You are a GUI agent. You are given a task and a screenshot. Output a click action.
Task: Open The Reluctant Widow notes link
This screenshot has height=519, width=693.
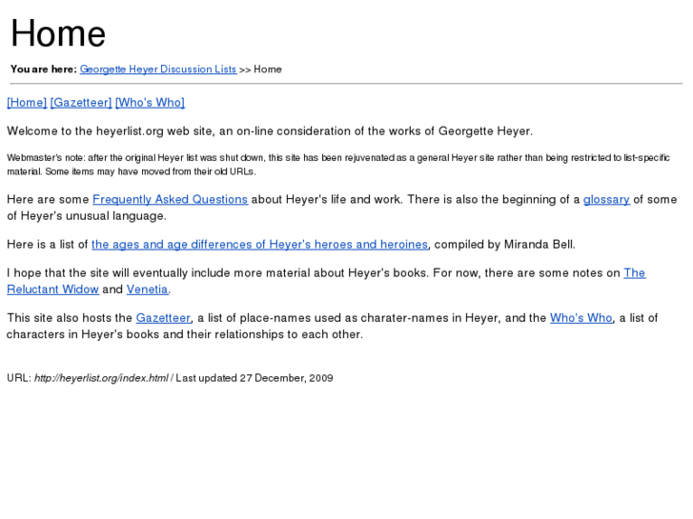(x=635, y=273)
